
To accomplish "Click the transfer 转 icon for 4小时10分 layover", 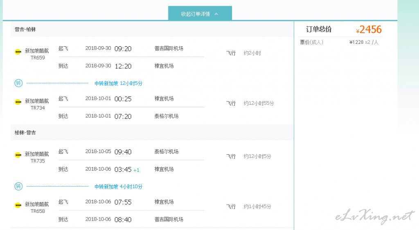I will 18,186.
